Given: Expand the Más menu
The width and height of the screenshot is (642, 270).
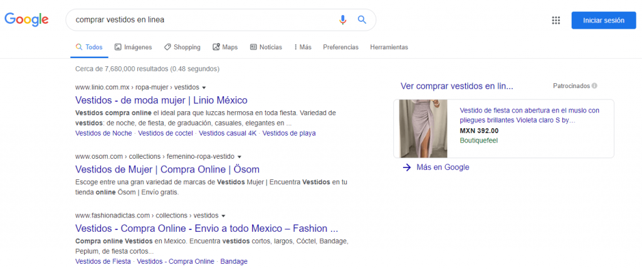Looking at the screenshot, I should point(303,47).
